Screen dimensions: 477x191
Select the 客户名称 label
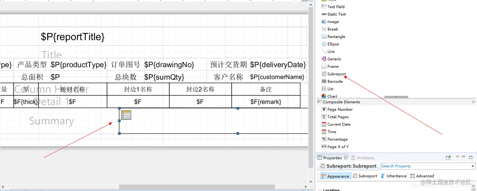(228, 77)
